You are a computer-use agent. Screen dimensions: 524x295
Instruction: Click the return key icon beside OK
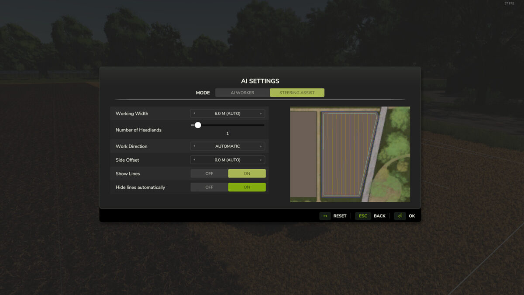pyautogui.click(x=400, y=215)
